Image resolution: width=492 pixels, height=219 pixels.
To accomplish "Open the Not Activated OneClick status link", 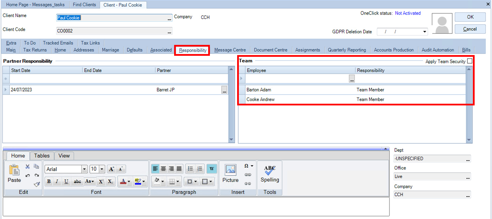I will pos(408,13).
